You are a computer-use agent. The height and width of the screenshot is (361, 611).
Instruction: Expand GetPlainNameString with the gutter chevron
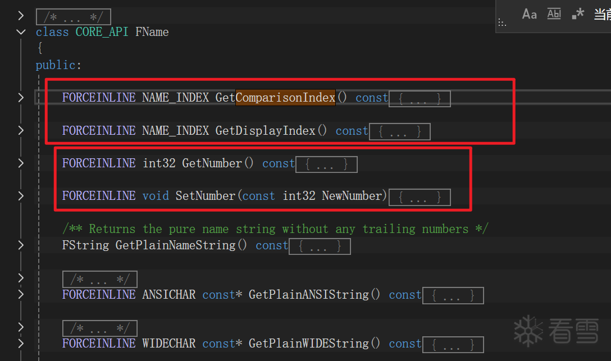[x=21, y=245]
